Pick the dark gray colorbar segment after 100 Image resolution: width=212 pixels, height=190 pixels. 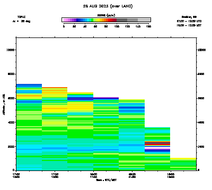[122, 20]
